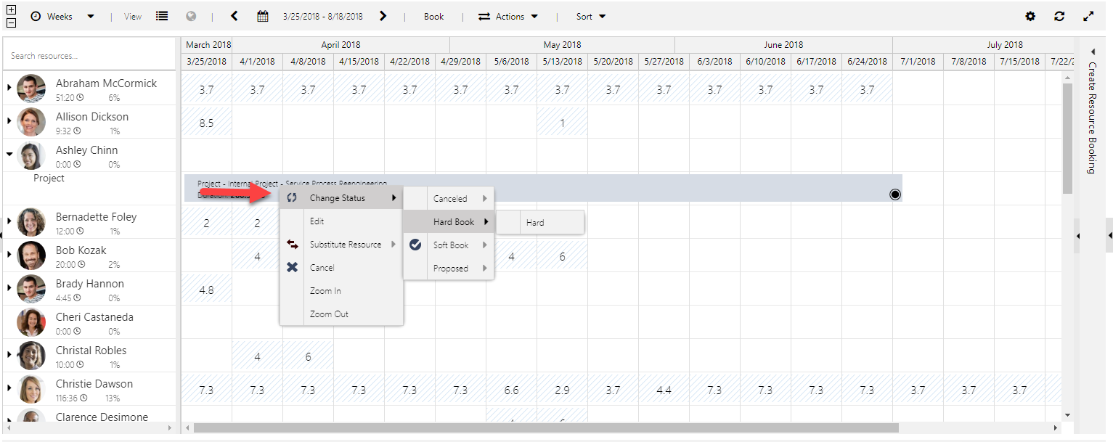1113x442 pixels.
Task: Click the Book button
Action: [433, 17]
